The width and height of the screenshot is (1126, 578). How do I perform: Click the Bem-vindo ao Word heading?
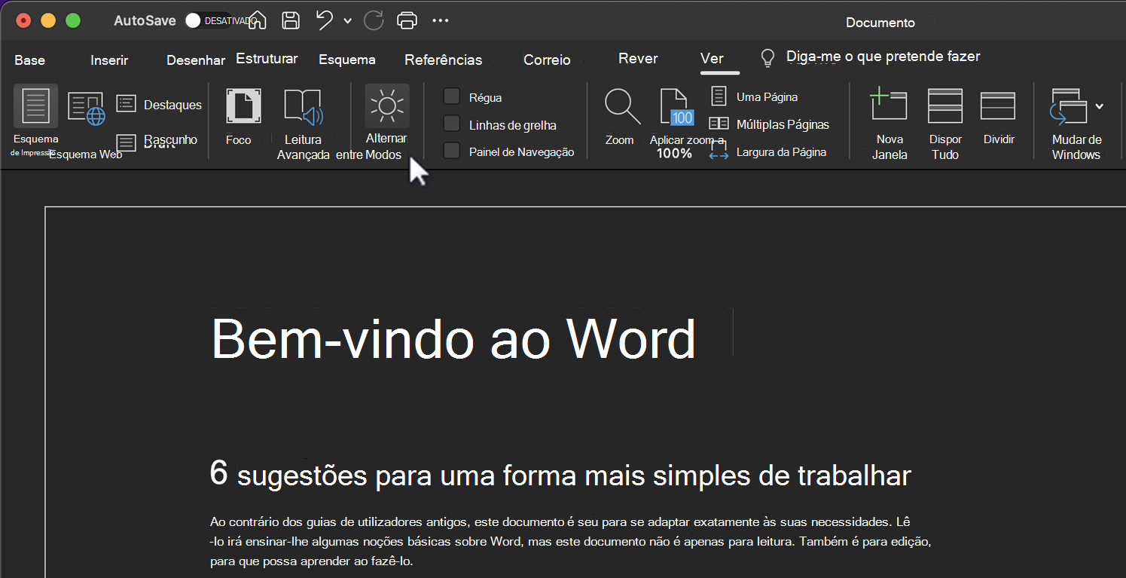click(454, 338)
